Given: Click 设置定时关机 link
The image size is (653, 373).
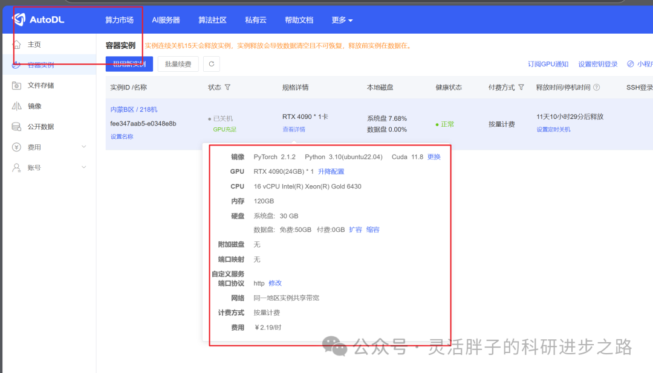Looking at the screenshot, I should tap(553, 130).
